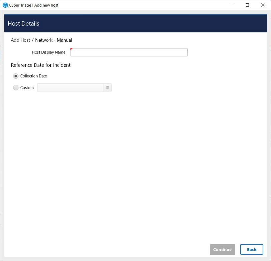
Task: Maximize the Add new host window
Action: point(247,5)
